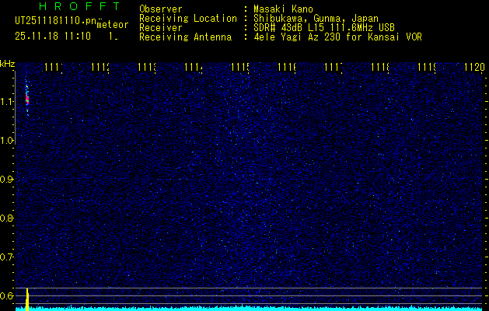Click the 1116 time tick label
Image resolution: width=489 pixels, height=311 pixels.
pos(287,67)
